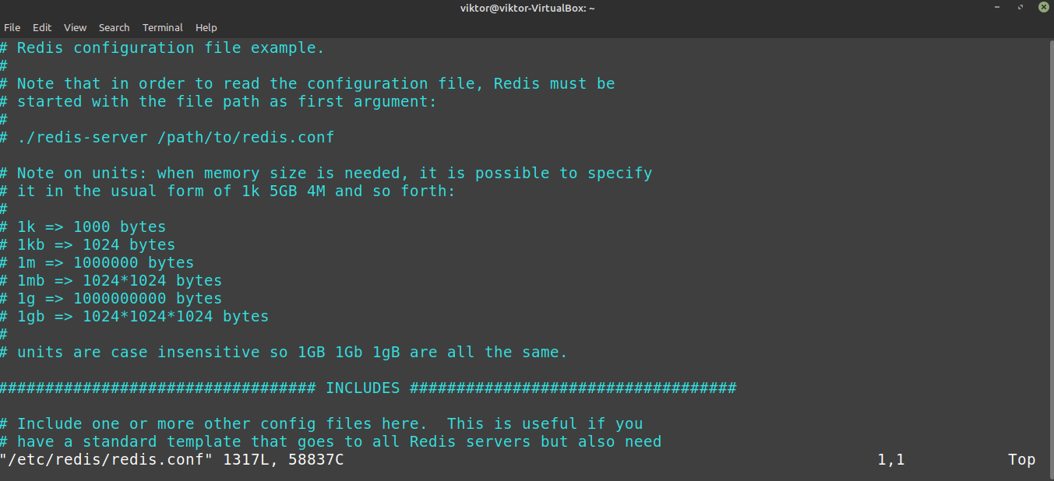The width and height of the screenshot is (1054, 481).
Task: Click the Top scroll position indicator
Action: (1021, 460)
